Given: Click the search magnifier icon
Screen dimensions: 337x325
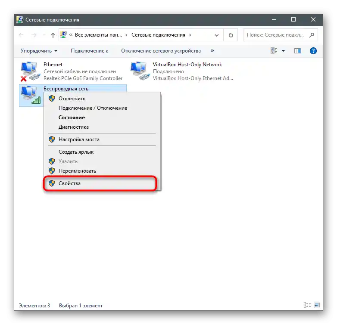Looking at the screenshot, I should click(x=312, y=35).
